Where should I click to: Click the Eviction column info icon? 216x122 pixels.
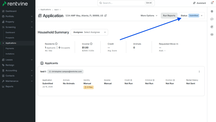point(174,80)
